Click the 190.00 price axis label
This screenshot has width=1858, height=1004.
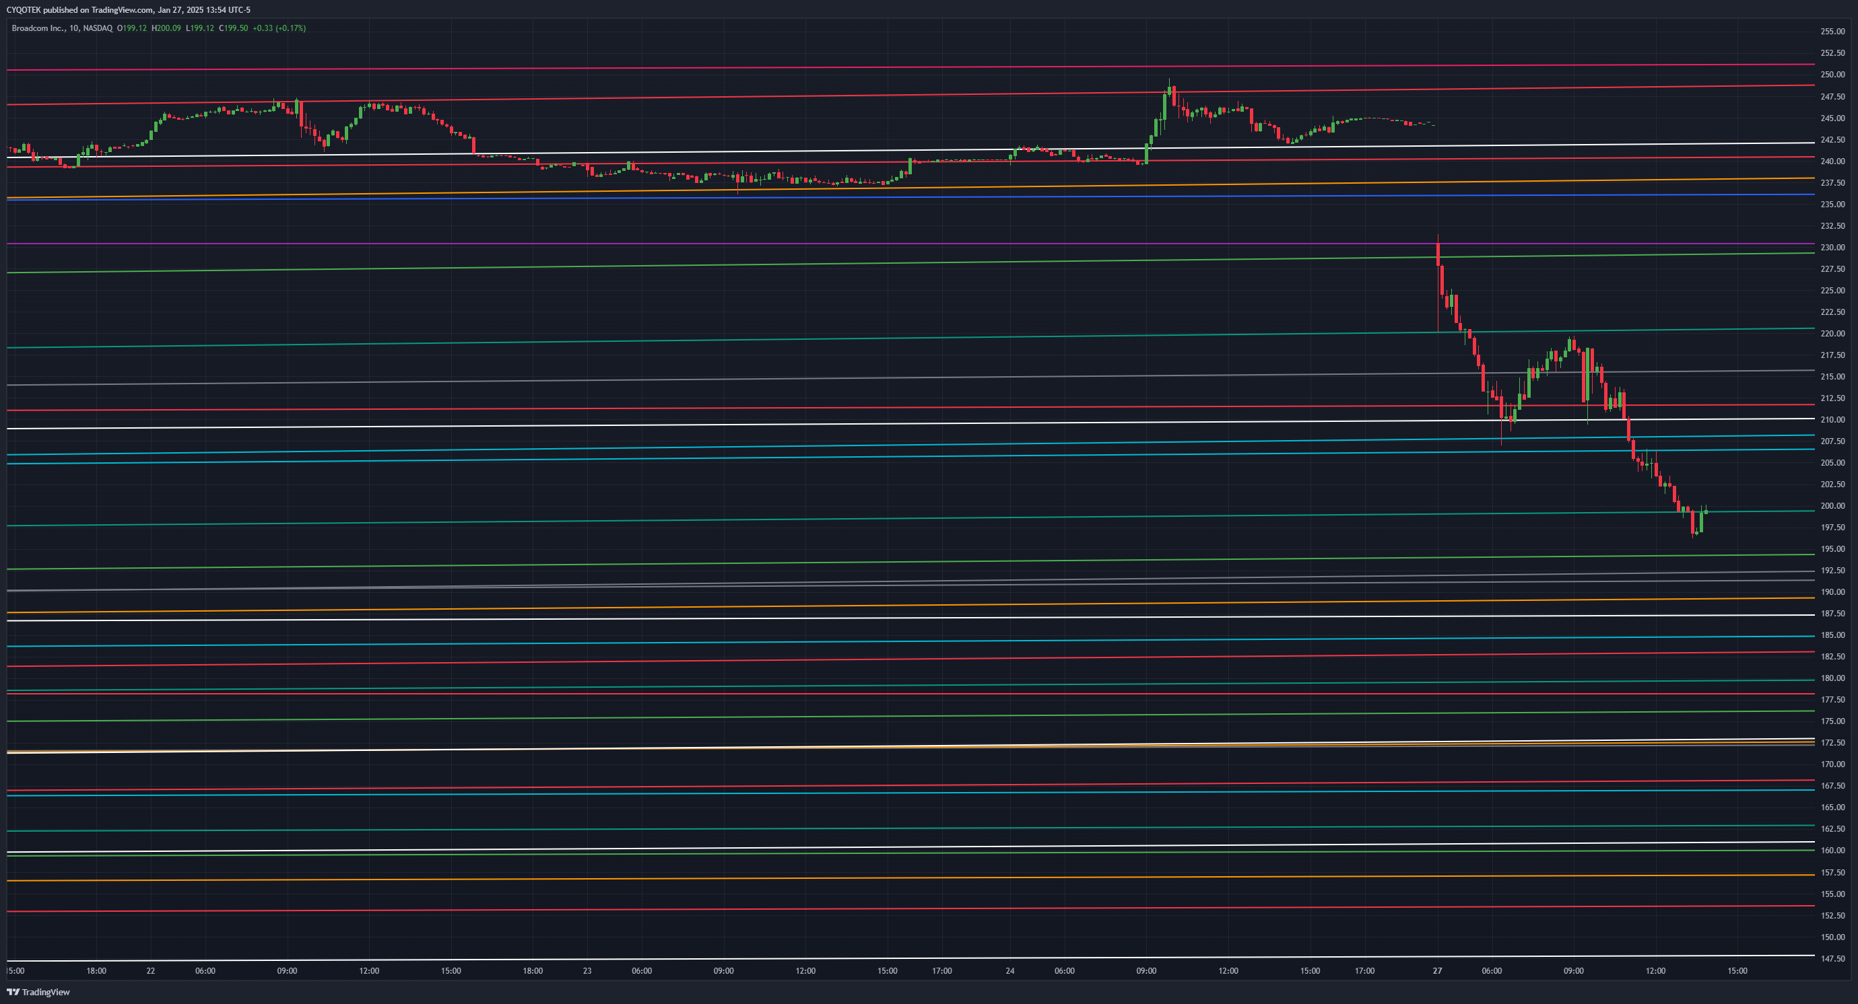1833,592
